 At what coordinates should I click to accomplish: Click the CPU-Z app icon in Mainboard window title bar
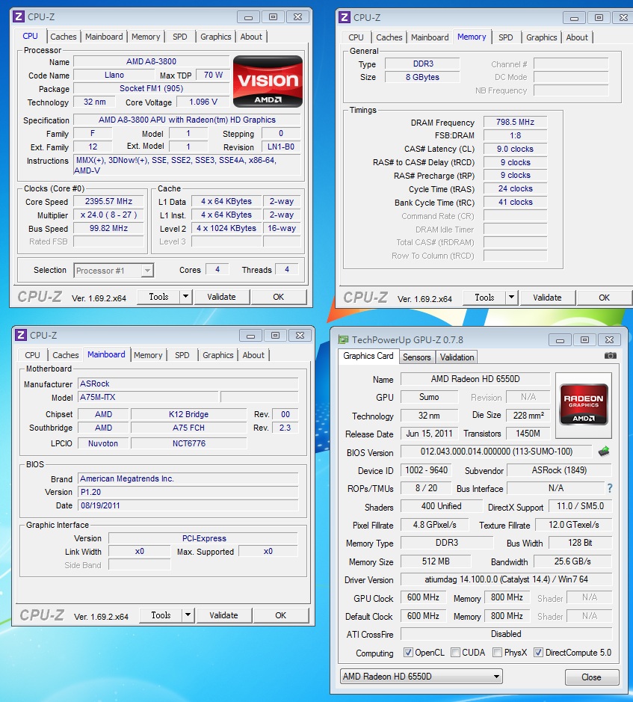coord(21,335)
